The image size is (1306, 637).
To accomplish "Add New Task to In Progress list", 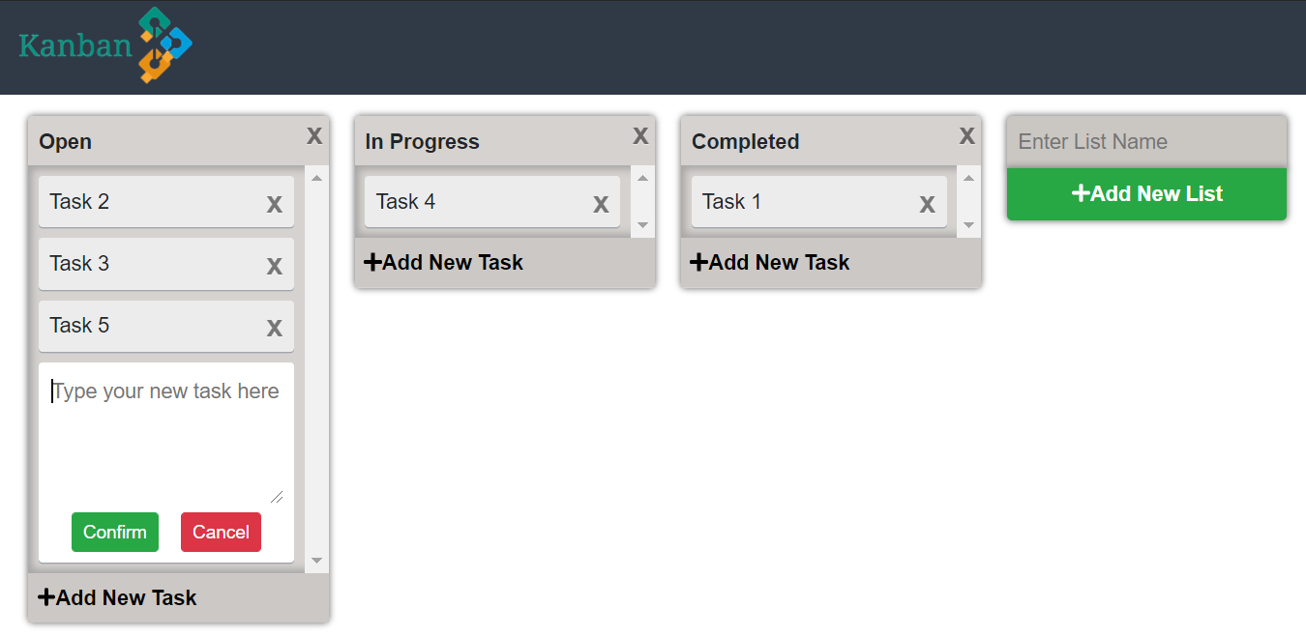I will click(x=443, y=262).
